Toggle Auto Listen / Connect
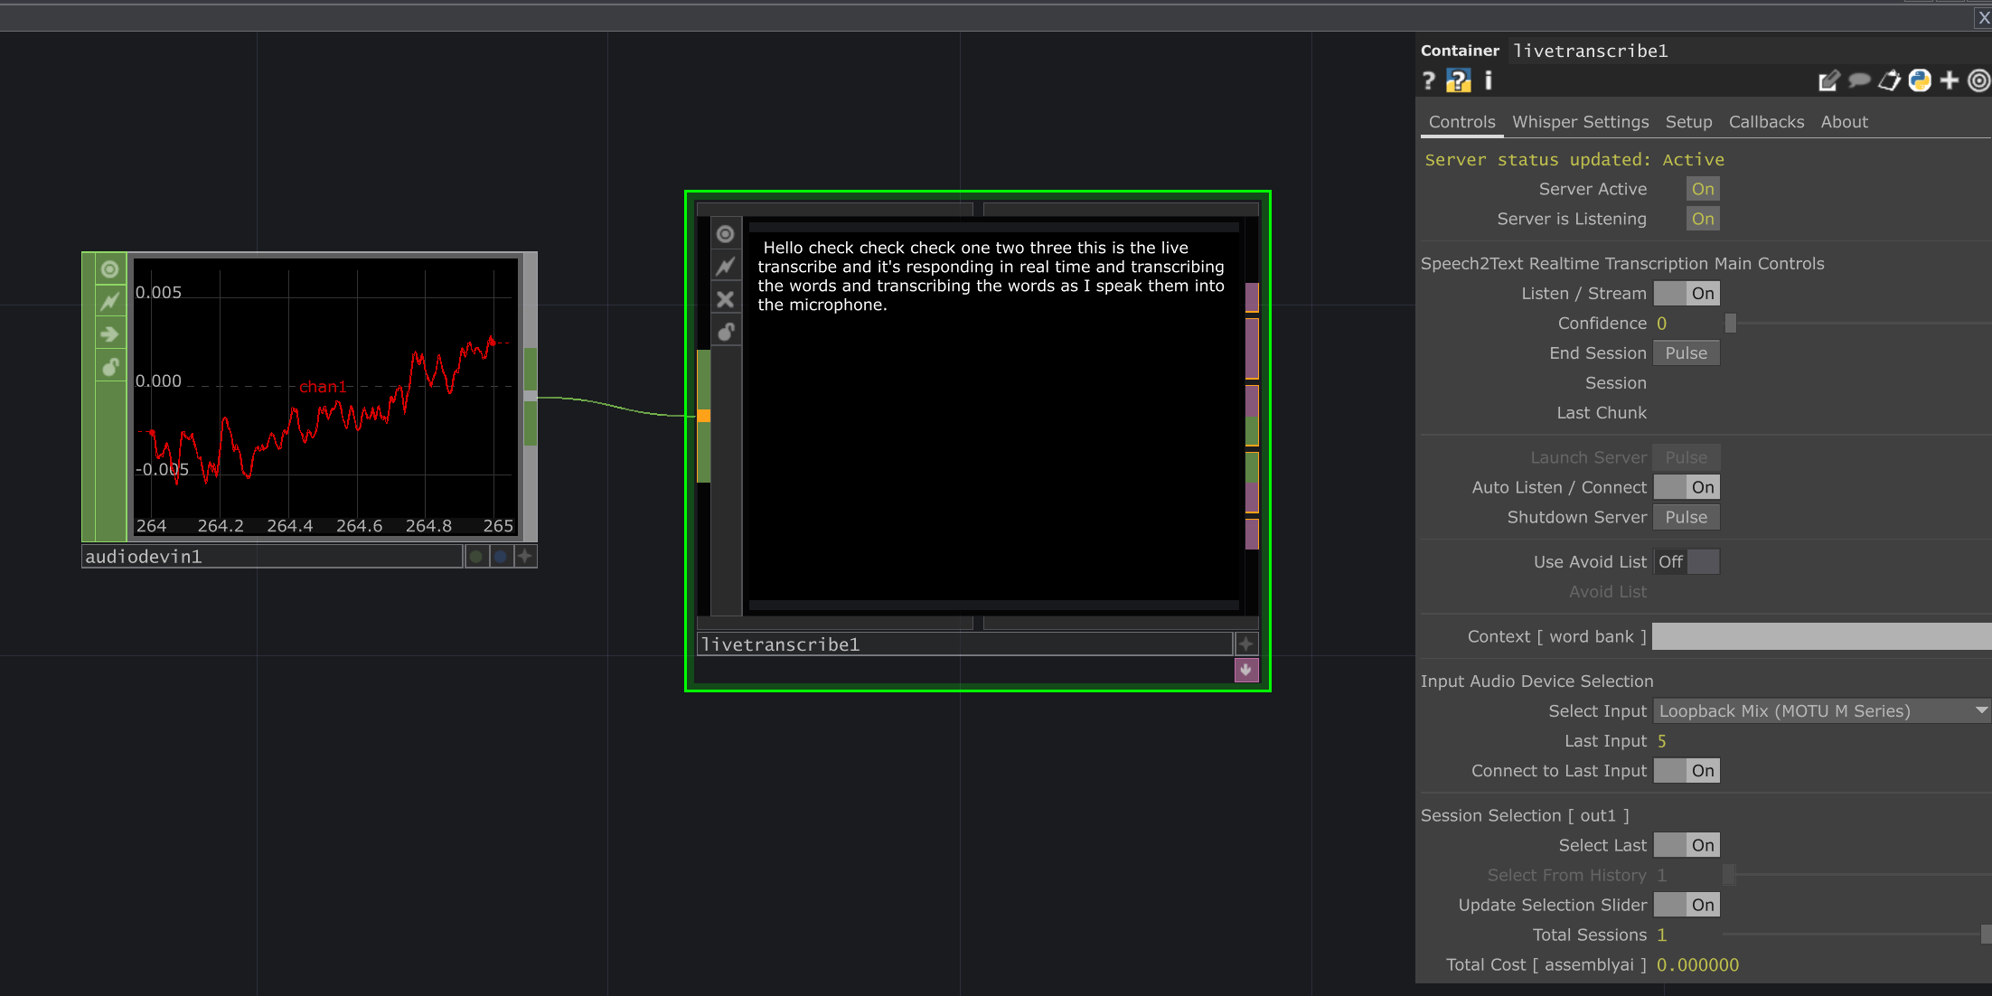The image size is (1992, 996). click(x=1687, y=487)
